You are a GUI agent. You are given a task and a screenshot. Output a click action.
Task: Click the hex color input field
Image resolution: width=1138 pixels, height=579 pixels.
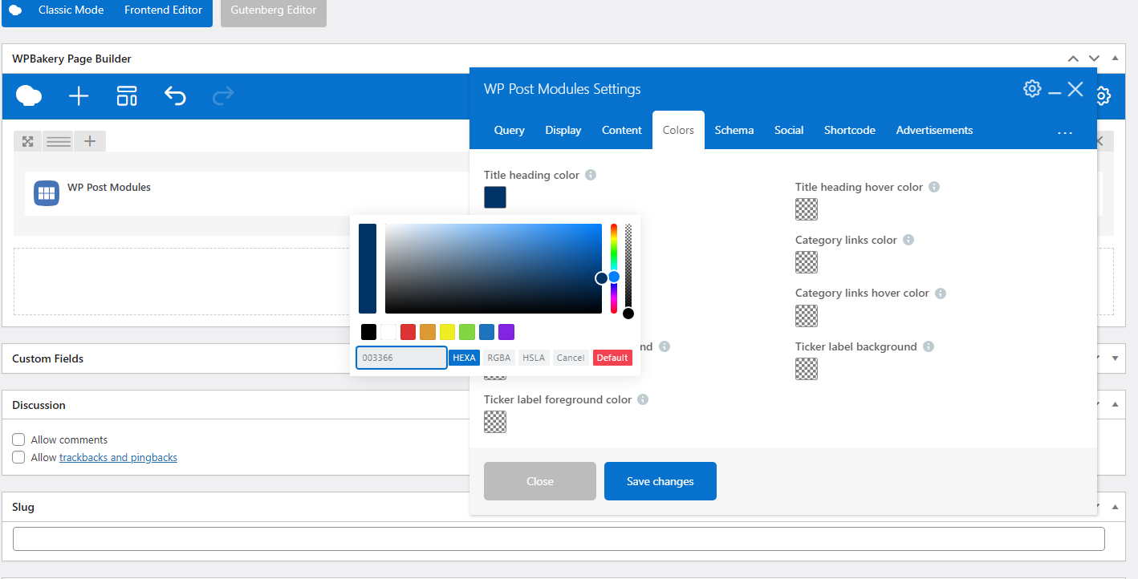[x=401, y=358]
